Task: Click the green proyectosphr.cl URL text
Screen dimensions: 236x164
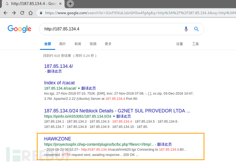Action: click(x=99, y=144)
